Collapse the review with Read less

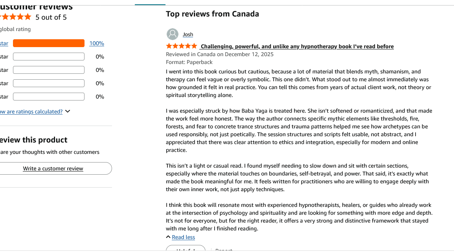pyautogui.click(x=183, y=237)
